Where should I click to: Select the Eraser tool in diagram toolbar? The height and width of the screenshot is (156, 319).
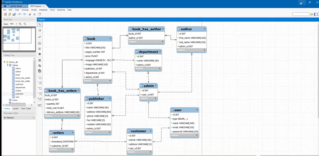(40, 37)
